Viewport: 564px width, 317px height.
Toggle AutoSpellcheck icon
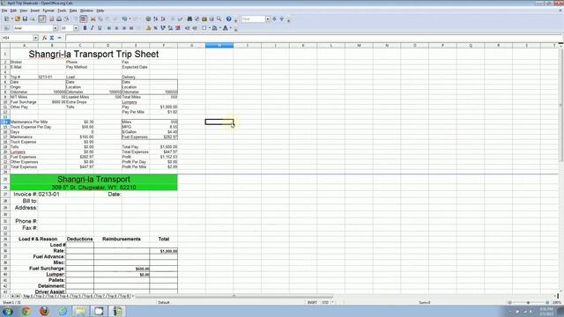pyautogui.click(x=84, y=18)
